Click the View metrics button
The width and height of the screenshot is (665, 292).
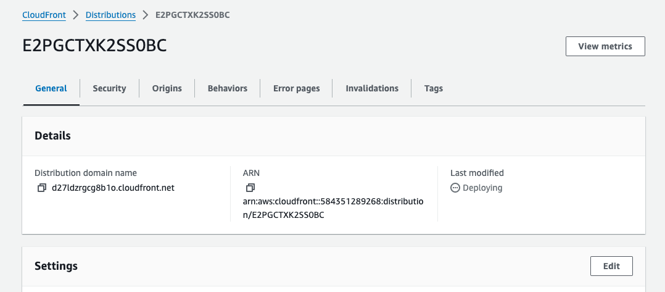coord(605,46)
